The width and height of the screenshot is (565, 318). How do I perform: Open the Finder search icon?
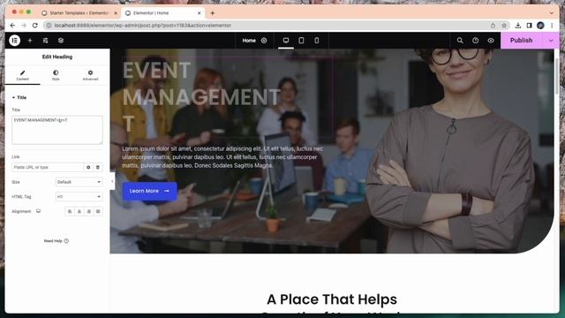(460, 41)
